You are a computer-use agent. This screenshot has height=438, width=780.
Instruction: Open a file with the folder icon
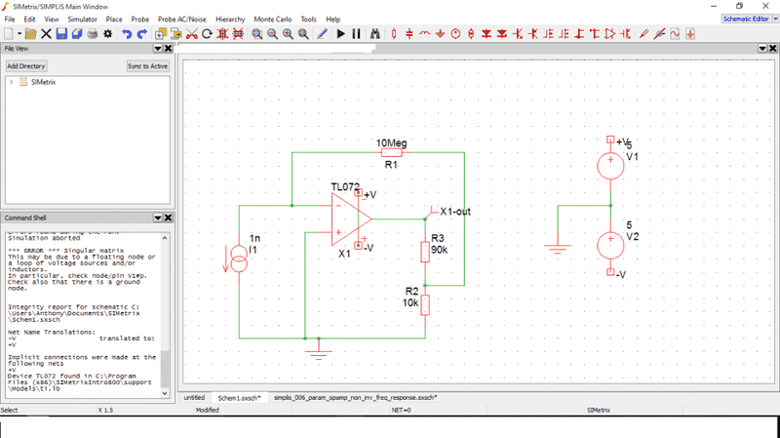pos(30,34)
